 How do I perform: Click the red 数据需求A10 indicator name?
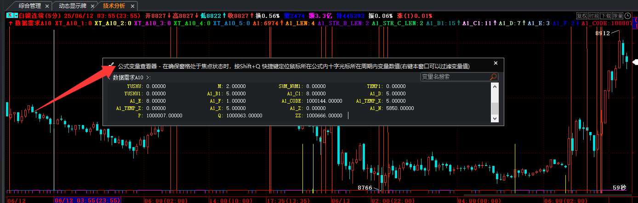point(34,23)
